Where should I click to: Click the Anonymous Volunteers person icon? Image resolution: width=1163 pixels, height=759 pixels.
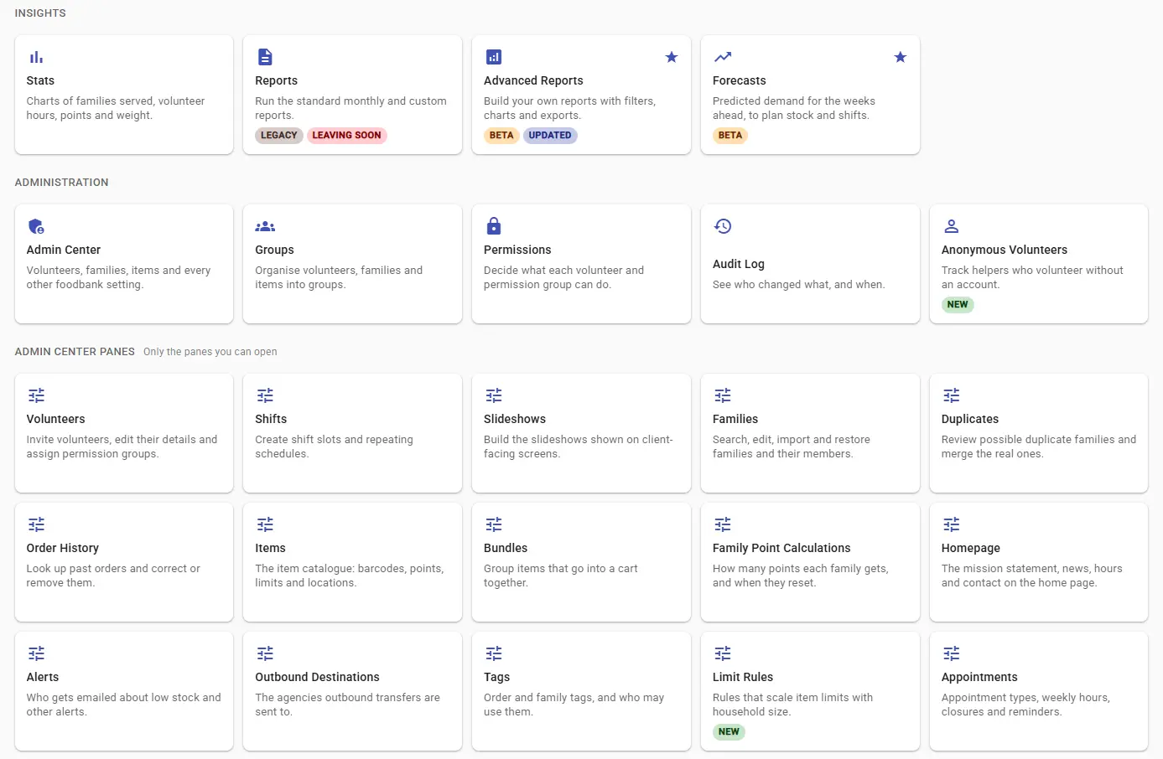(x=952, y=226)
